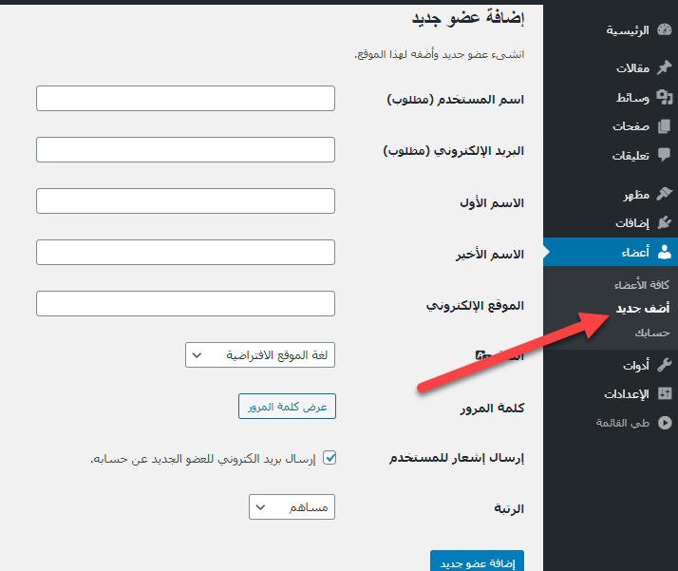Screen dimensions: 678x571
Task: Click the Pages (صفحات) icon
Action: [664, 126]
